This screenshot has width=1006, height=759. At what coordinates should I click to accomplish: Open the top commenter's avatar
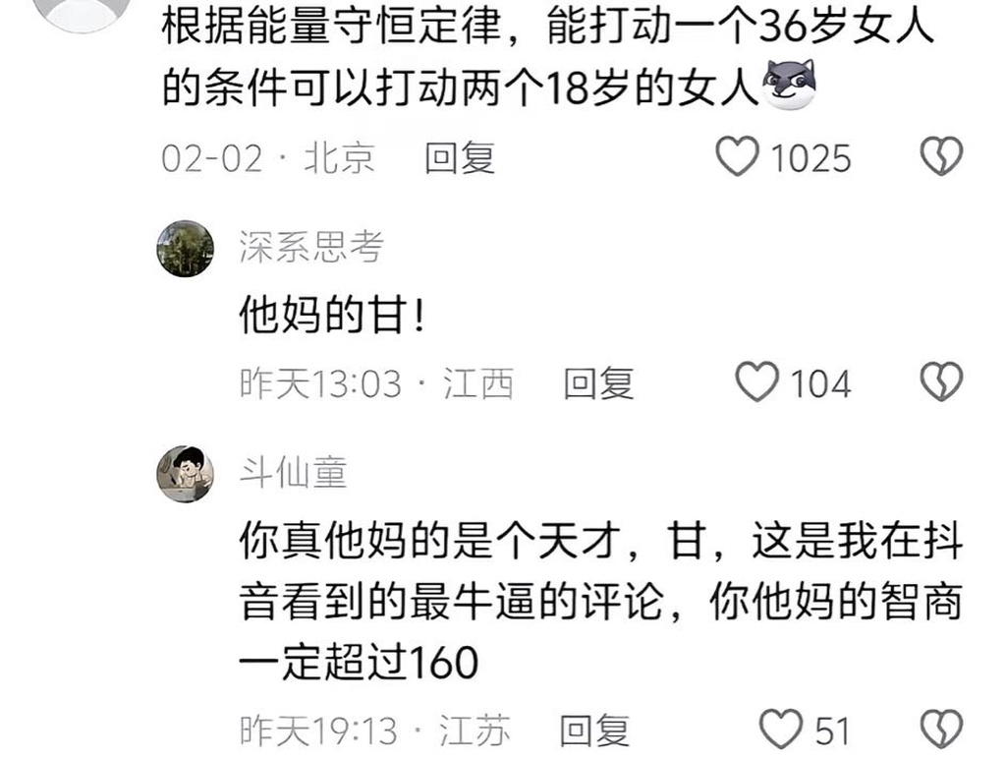tap(82, 13)
